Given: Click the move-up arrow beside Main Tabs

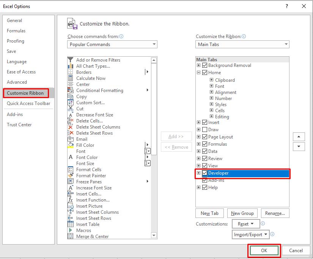Looking at the screenshot, I should [x=299, y=137].
